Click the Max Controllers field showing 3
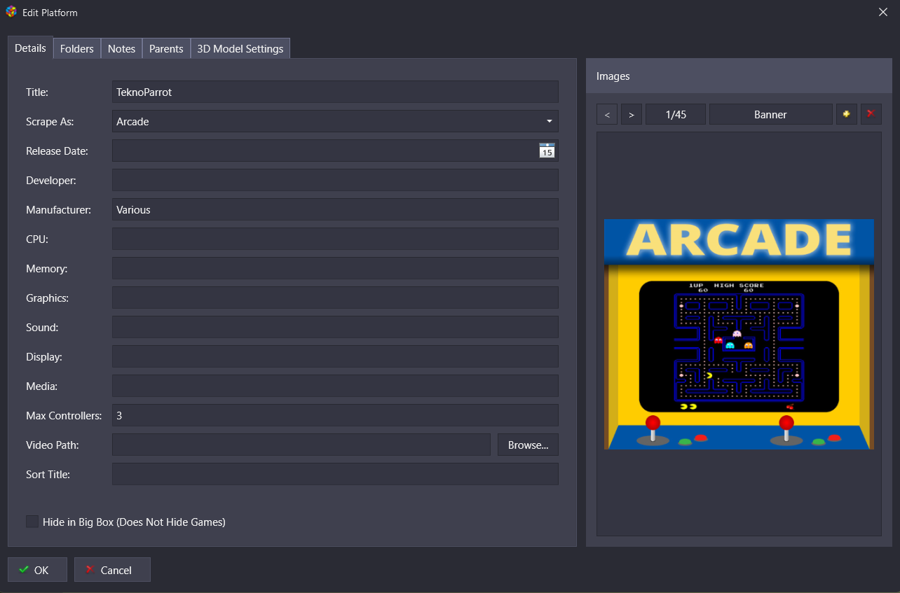 tap(335, 415)
